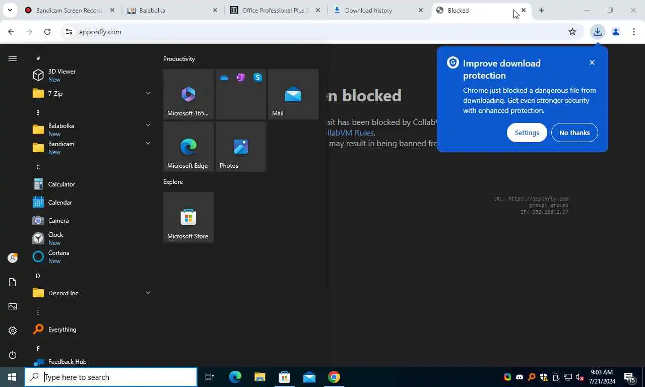Open the Clock app
645x387 pixels.
[x=91, y=238]
